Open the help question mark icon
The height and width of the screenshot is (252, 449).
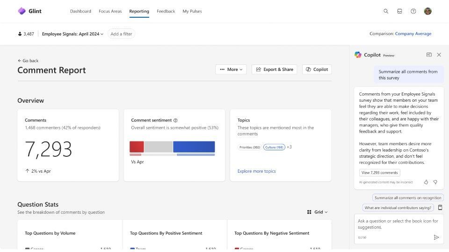click(413, 11)
